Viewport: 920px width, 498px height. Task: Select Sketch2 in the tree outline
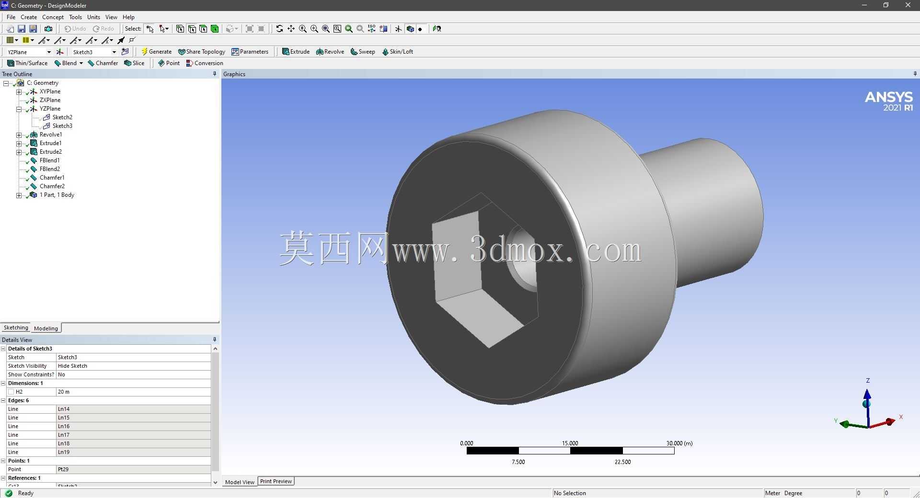coord(62,117)
